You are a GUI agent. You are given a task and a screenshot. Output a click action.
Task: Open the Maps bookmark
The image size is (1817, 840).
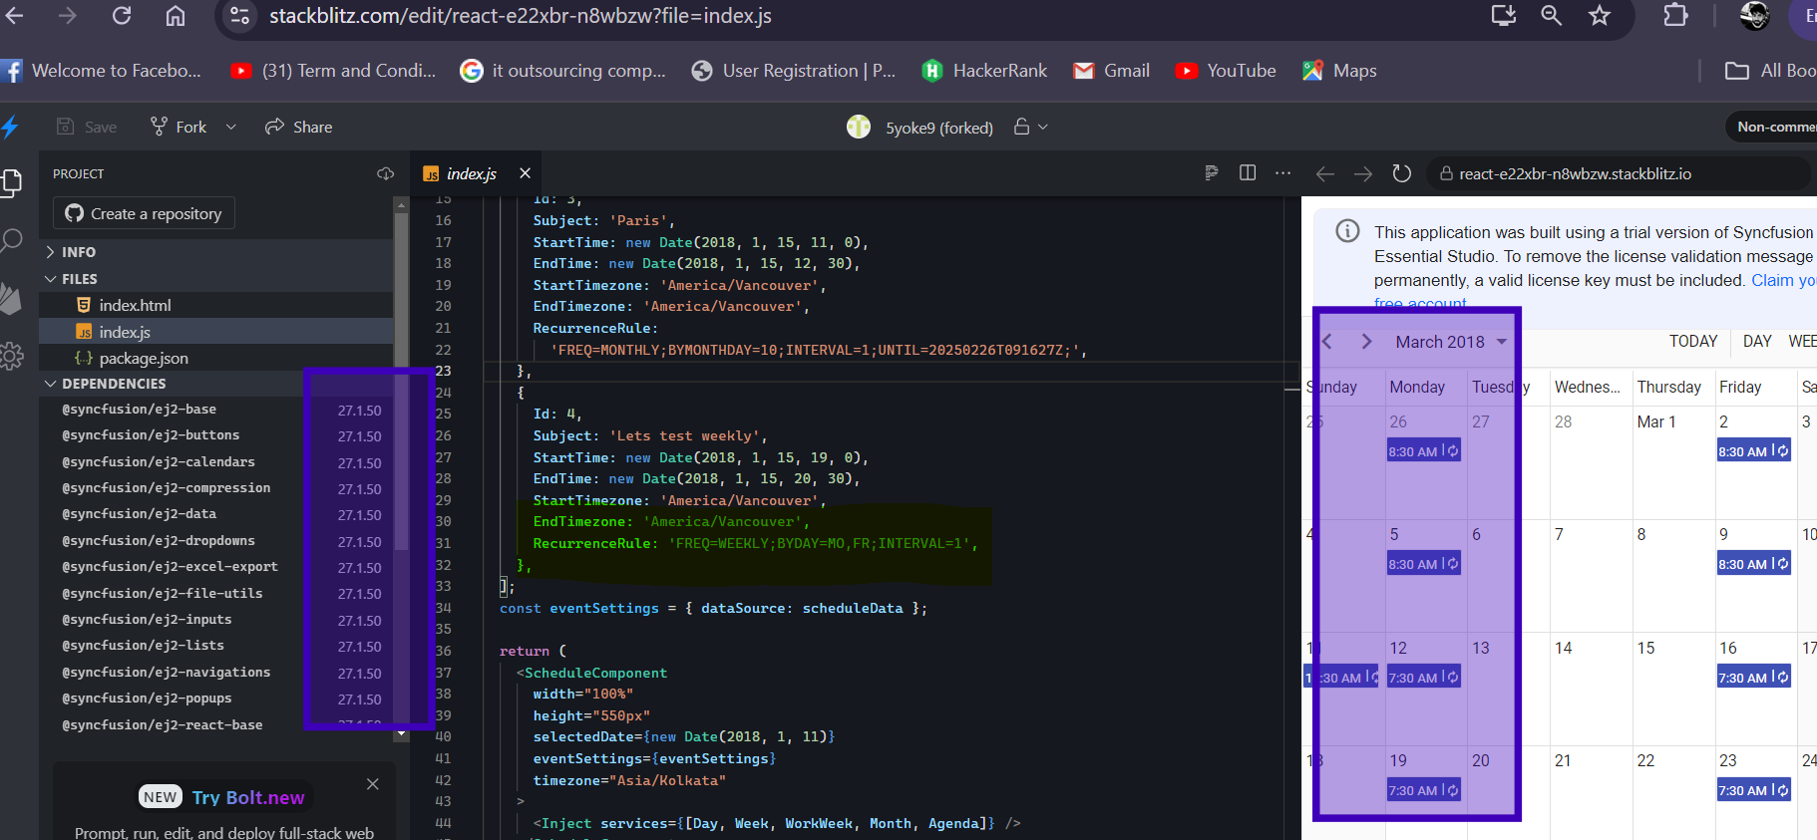1339,71
